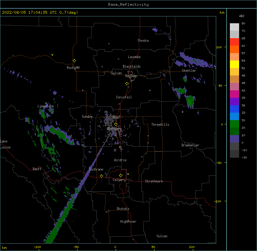This screenshot has width=257, height=251.
Task: Click the Ponoka city label
Action: pyautogui.click(x=143, y=41)
